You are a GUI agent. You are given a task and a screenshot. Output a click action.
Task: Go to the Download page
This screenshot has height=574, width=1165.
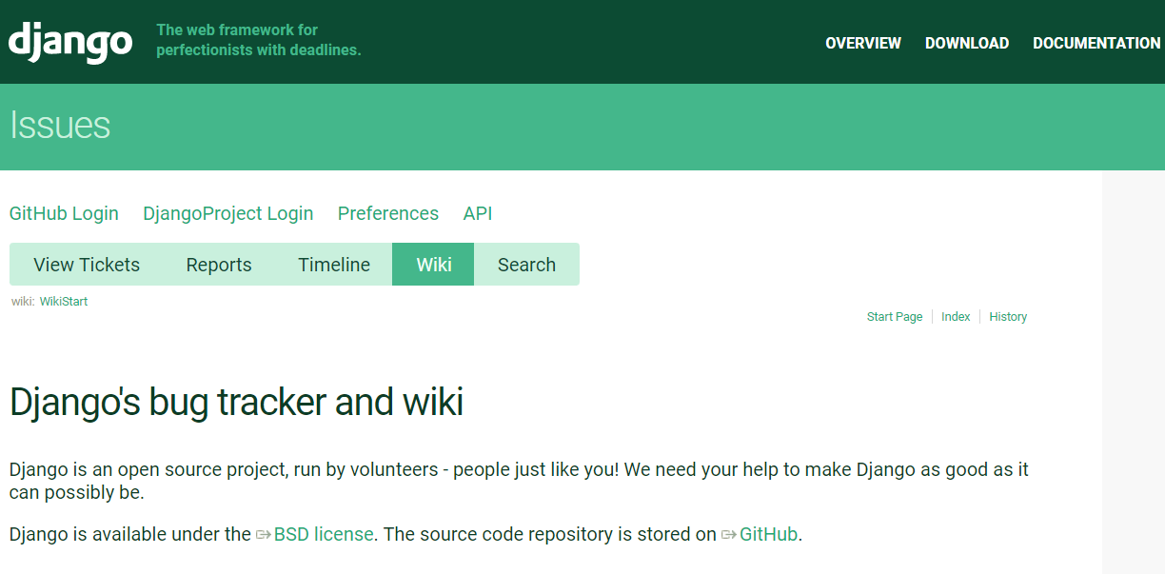click(966, 43)
